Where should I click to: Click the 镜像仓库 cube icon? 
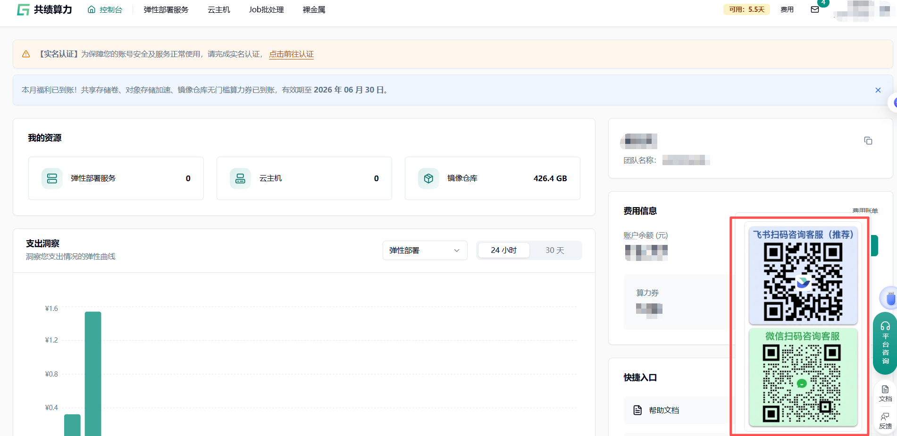428,178
